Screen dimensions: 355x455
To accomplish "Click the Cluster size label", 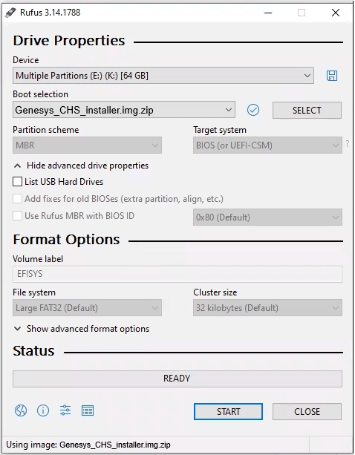I will pyautogui.click(x=215, y=292).
